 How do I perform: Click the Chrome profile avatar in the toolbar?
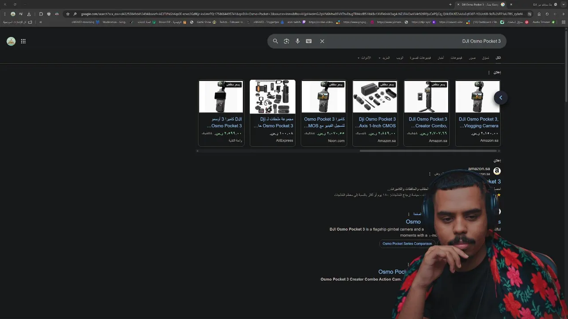pyautogui.click(x=13, y=14)
